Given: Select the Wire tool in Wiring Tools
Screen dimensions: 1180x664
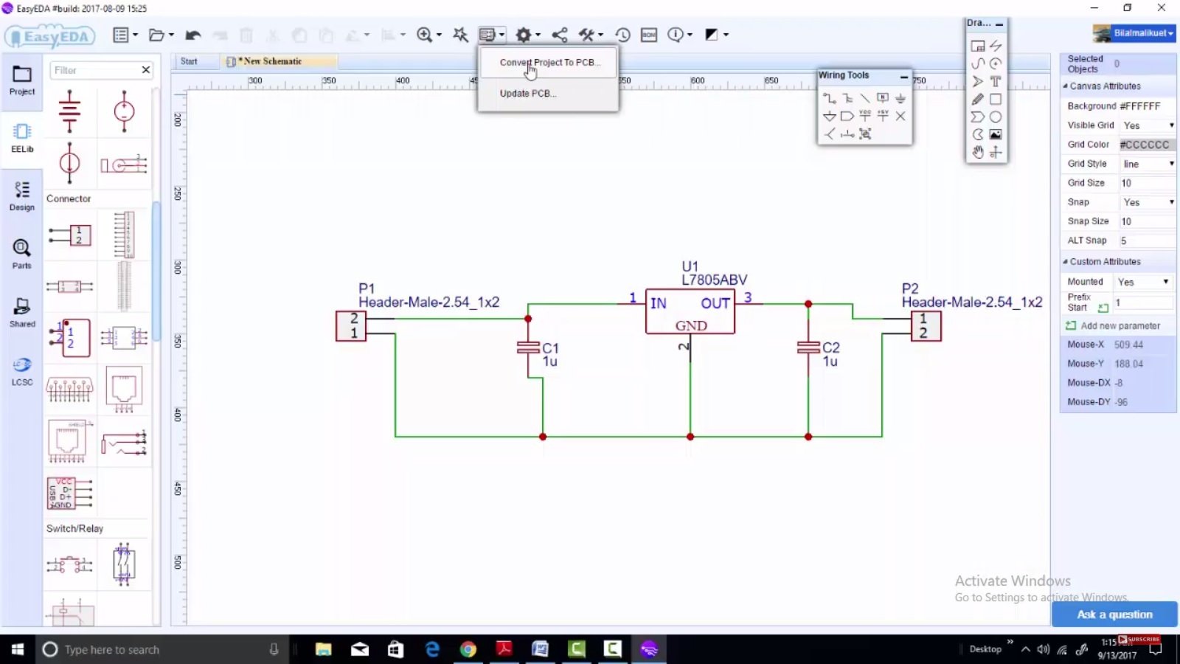Looking at the screenshot, I should (x=829, y=97).
